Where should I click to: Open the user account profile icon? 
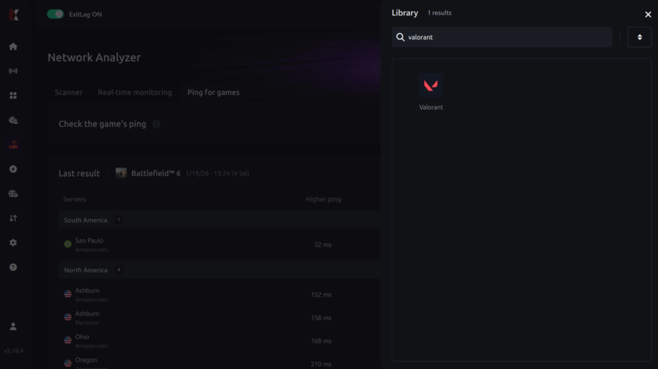[13, 327]
